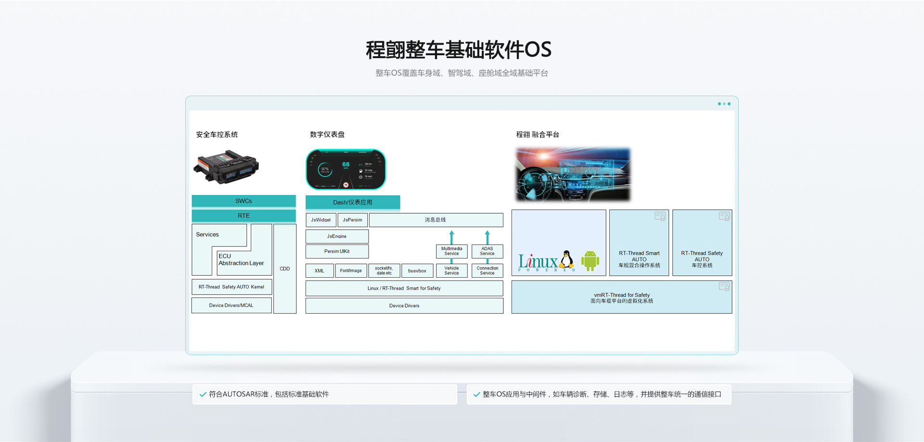924x442 pixels.
Task: Open the digital dashboard cluster image
Action: pyautogui.click(x=346, y=169)
